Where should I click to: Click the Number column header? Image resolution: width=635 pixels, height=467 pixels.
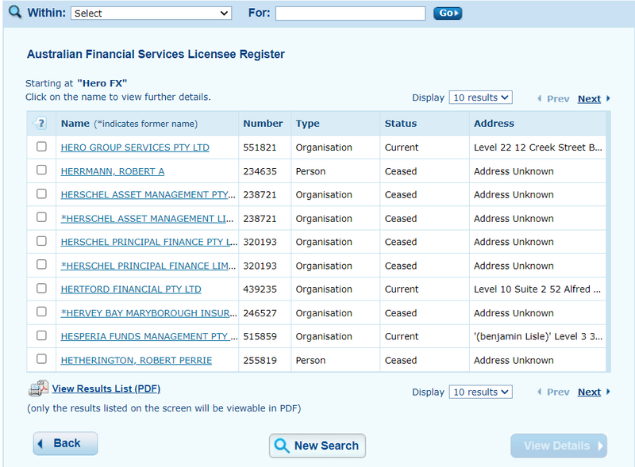coord(263,124)
